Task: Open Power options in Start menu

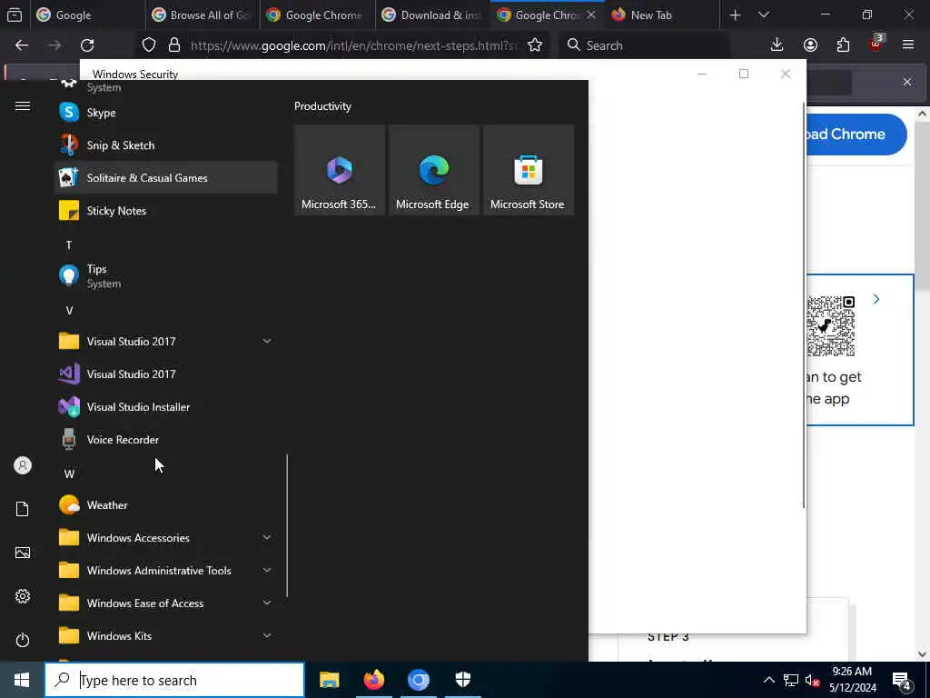Action: (x=23, y=640)
